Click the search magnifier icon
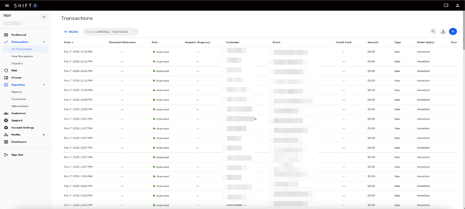The image size is (465, 209). click(433, 31)
